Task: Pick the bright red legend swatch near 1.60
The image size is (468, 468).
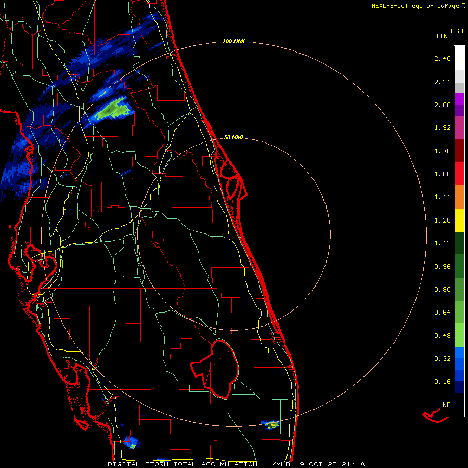Action: [459, 174]
